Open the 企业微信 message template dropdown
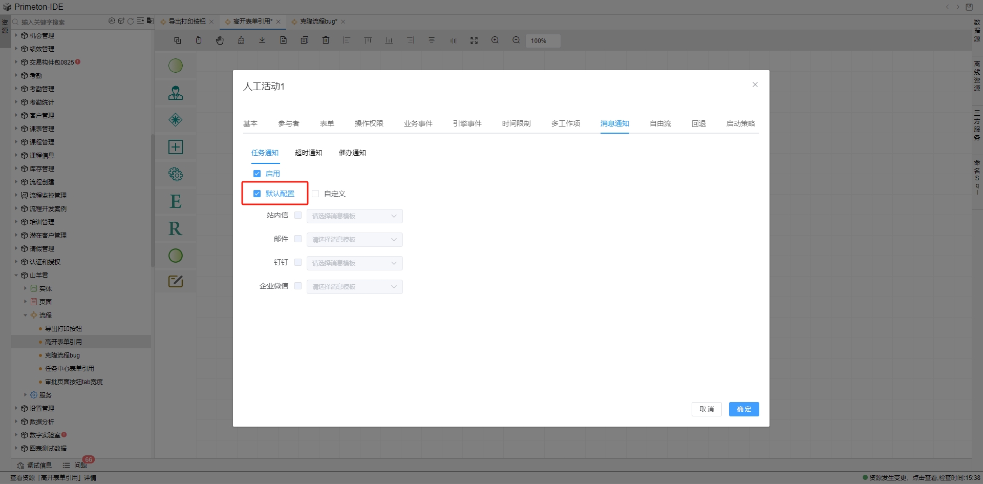The height and width of the screenshot is (484, 983). pyautogui.click(x=354, y=287)
